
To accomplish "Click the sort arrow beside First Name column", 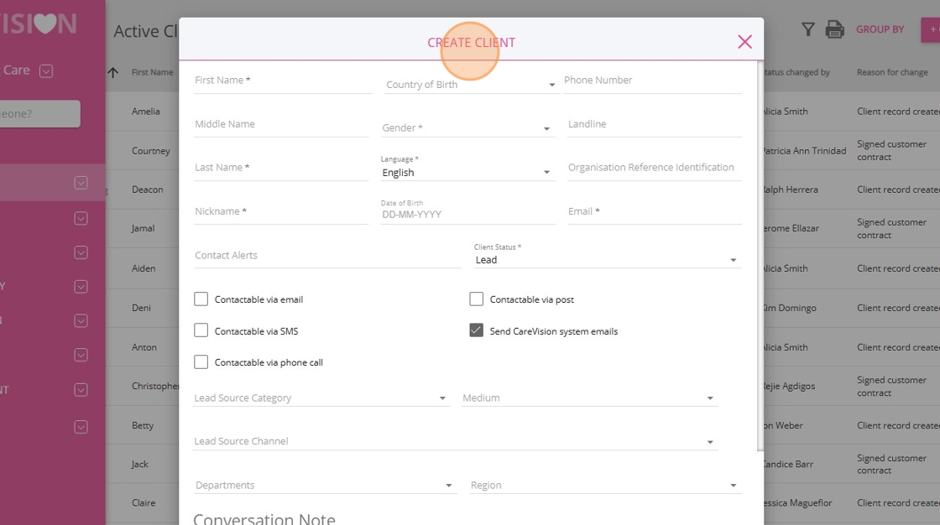I will (x=113, y=73).
